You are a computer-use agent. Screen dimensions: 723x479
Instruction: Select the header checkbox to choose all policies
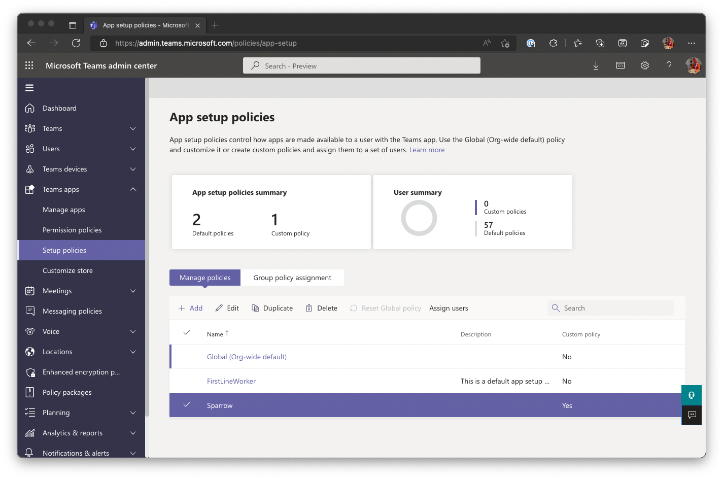(187, 333)
